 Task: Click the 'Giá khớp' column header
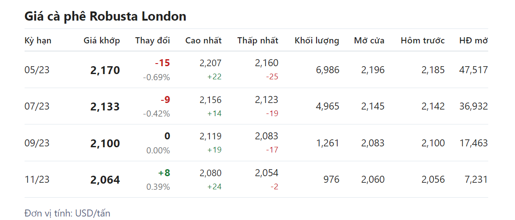click(101, 40)
